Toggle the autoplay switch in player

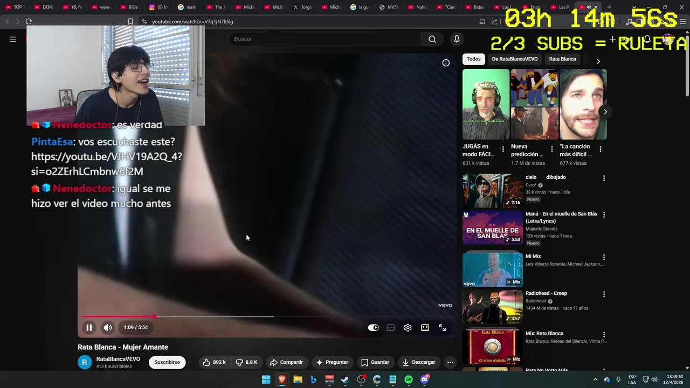pos(373,328)
